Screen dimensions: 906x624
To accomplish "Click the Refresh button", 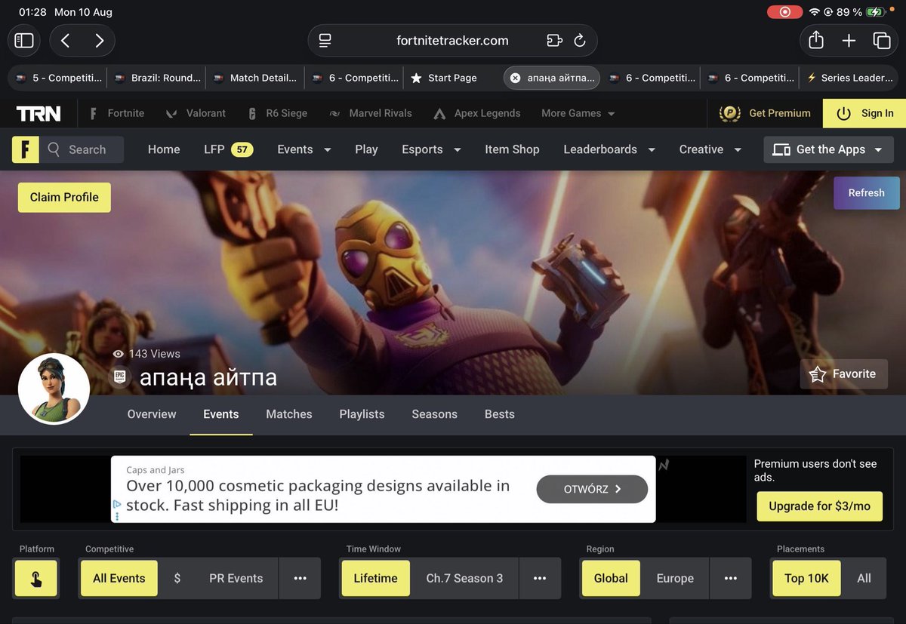I will [x=867, y=192].
